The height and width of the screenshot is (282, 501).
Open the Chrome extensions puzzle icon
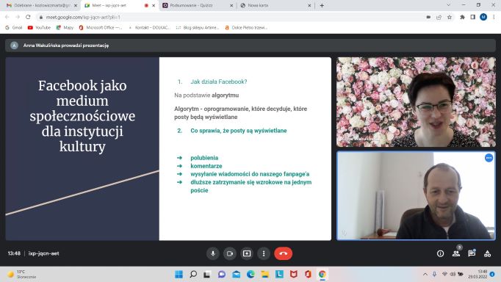tap(462, 17)
